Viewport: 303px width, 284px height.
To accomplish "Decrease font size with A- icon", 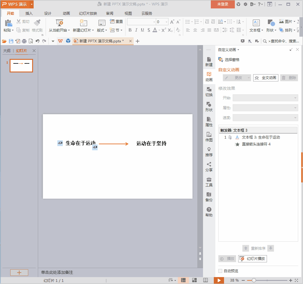I will [178, 22].
